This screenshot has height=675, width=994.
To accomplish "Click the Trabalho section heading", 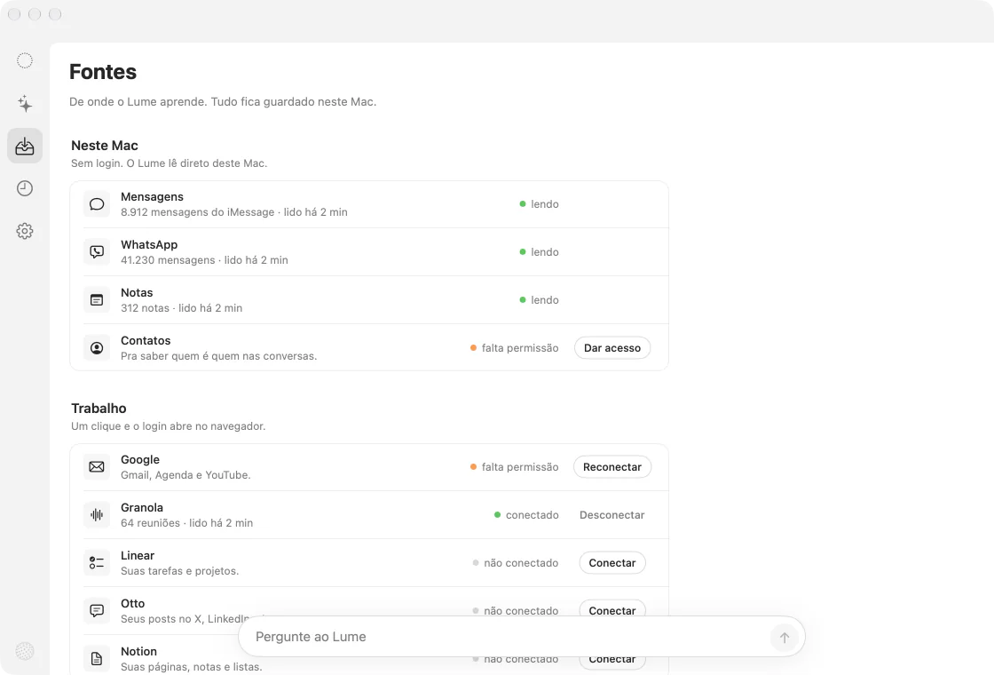I will click(99, 409).
